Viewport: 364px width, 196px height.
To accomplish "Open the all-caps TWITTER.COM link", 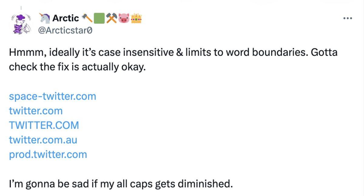I will click(x=44, y=125).
